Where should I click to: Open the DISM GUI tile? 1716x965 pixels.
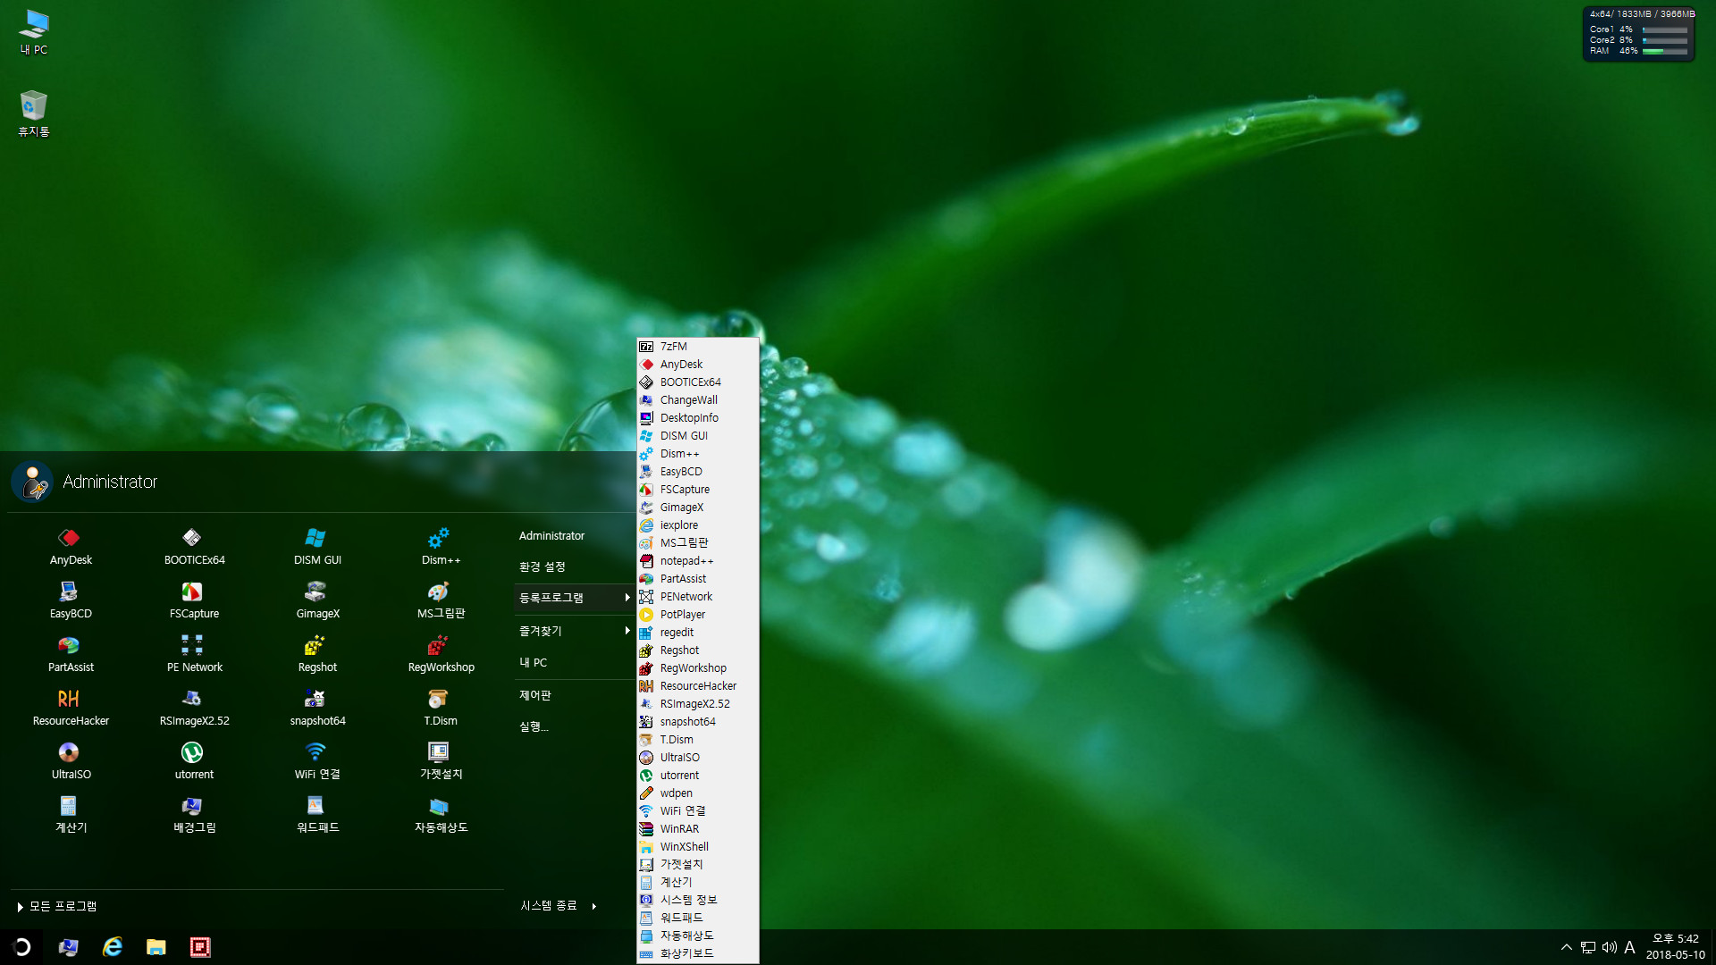(x=317, y=547)
